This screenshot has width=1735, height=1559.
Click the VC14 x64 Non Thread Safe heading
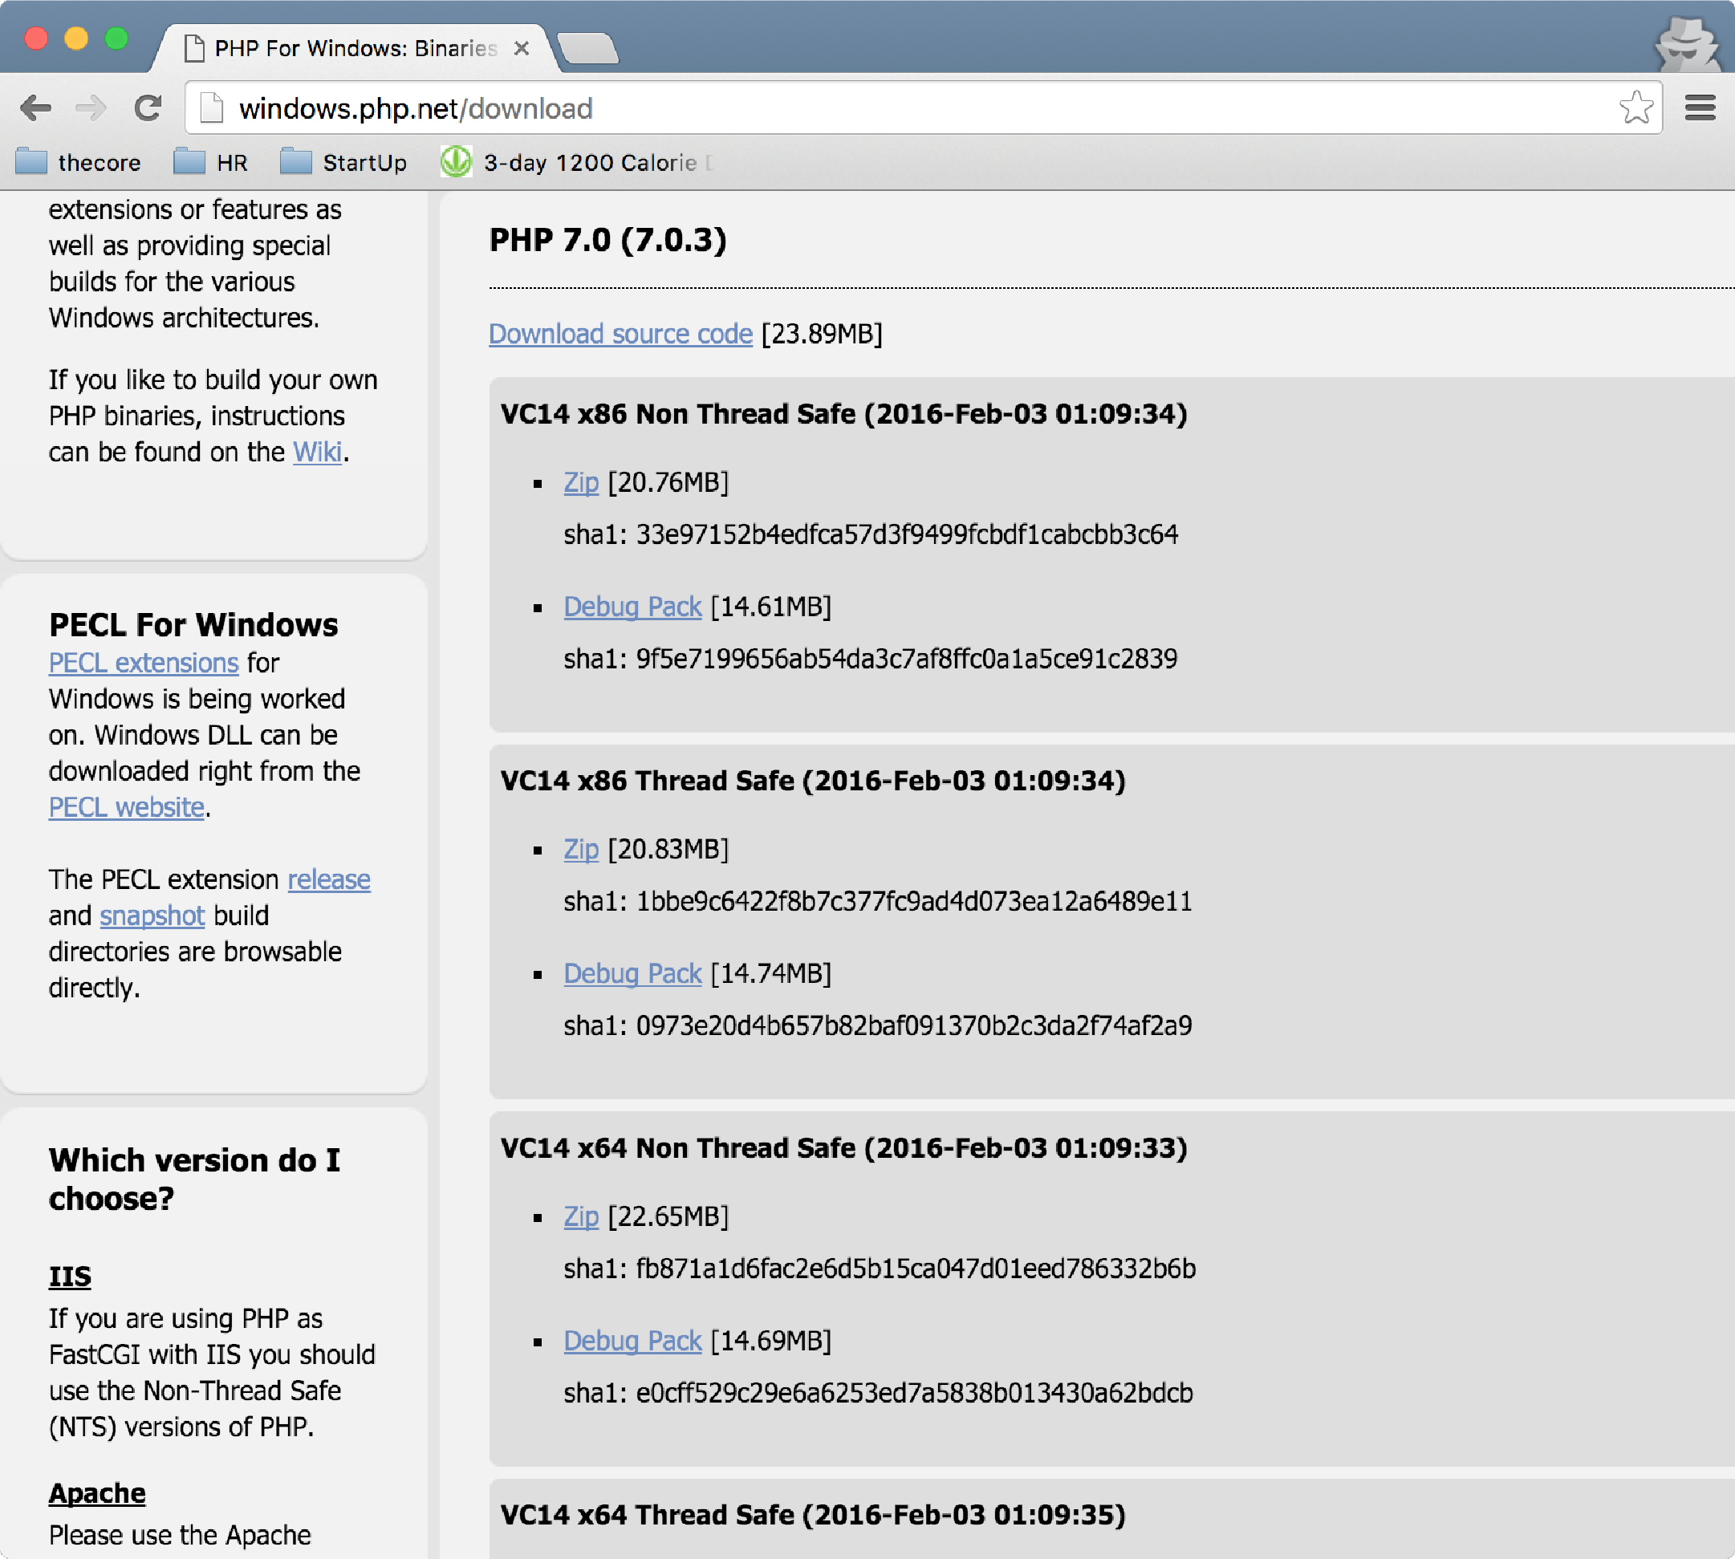click(844, 1148)
